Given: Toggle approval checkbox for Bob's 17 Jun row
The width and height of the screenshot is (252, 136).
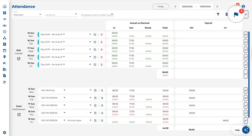Looking at the screenshot, I should (x=246, y=50).
